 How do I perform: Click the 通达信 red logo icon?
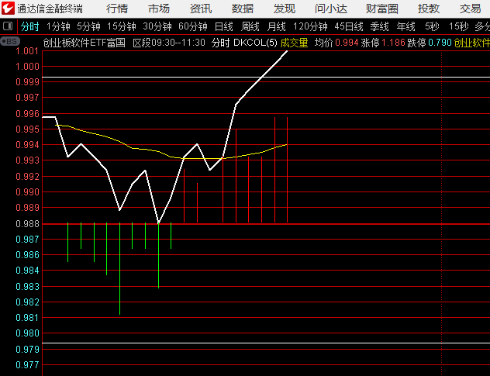click(8, 8)
